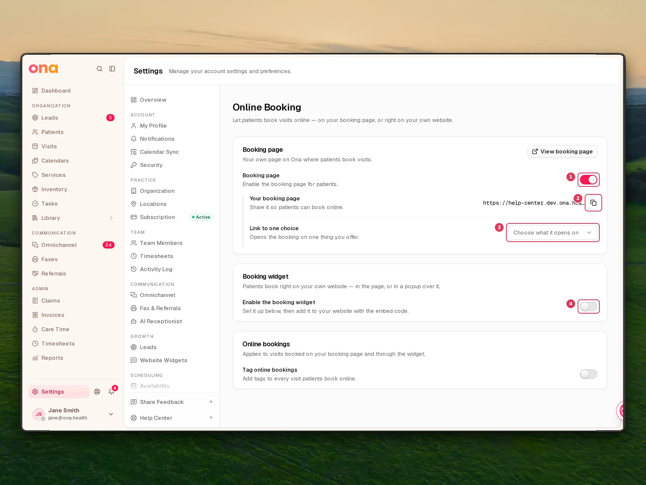
Task: Click the View booking page button
Action: click(x=562, y=152)
